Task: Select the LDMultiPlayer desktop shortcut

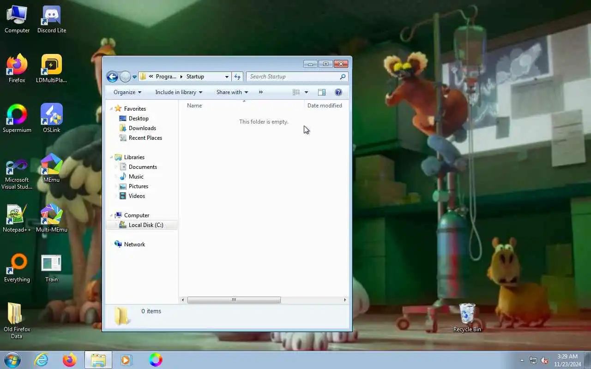Action: [x=52, y=69]
